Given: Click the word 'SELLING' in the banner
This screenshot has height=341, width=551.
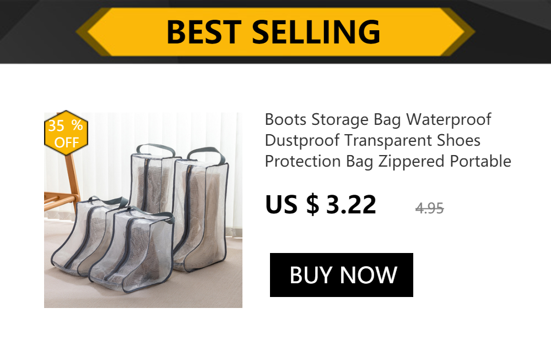Looking at the screenshot, I should pos(316,32).
